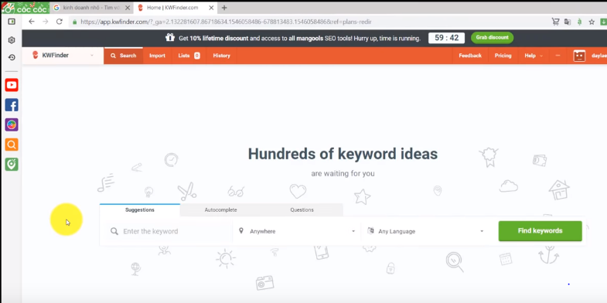
Task: Expand the Any Language dropdown
Action: 425,231
